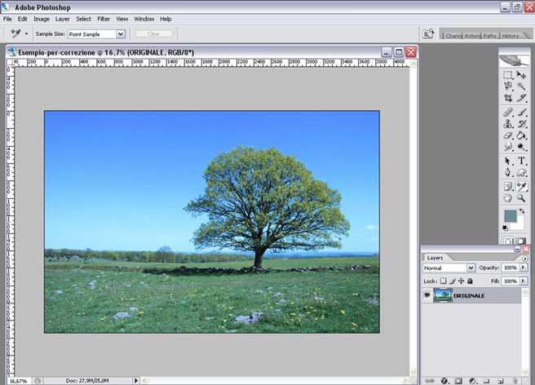Click the foreground color swatch
The image size is (535, 385).
point(511,215)
